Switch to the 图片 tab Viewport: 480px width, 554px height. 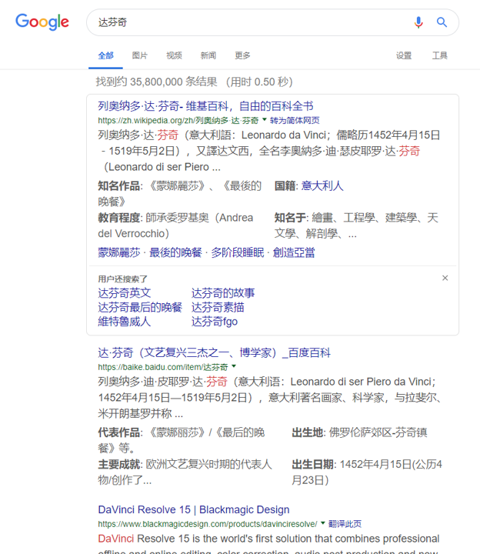(x=140, y=55)
